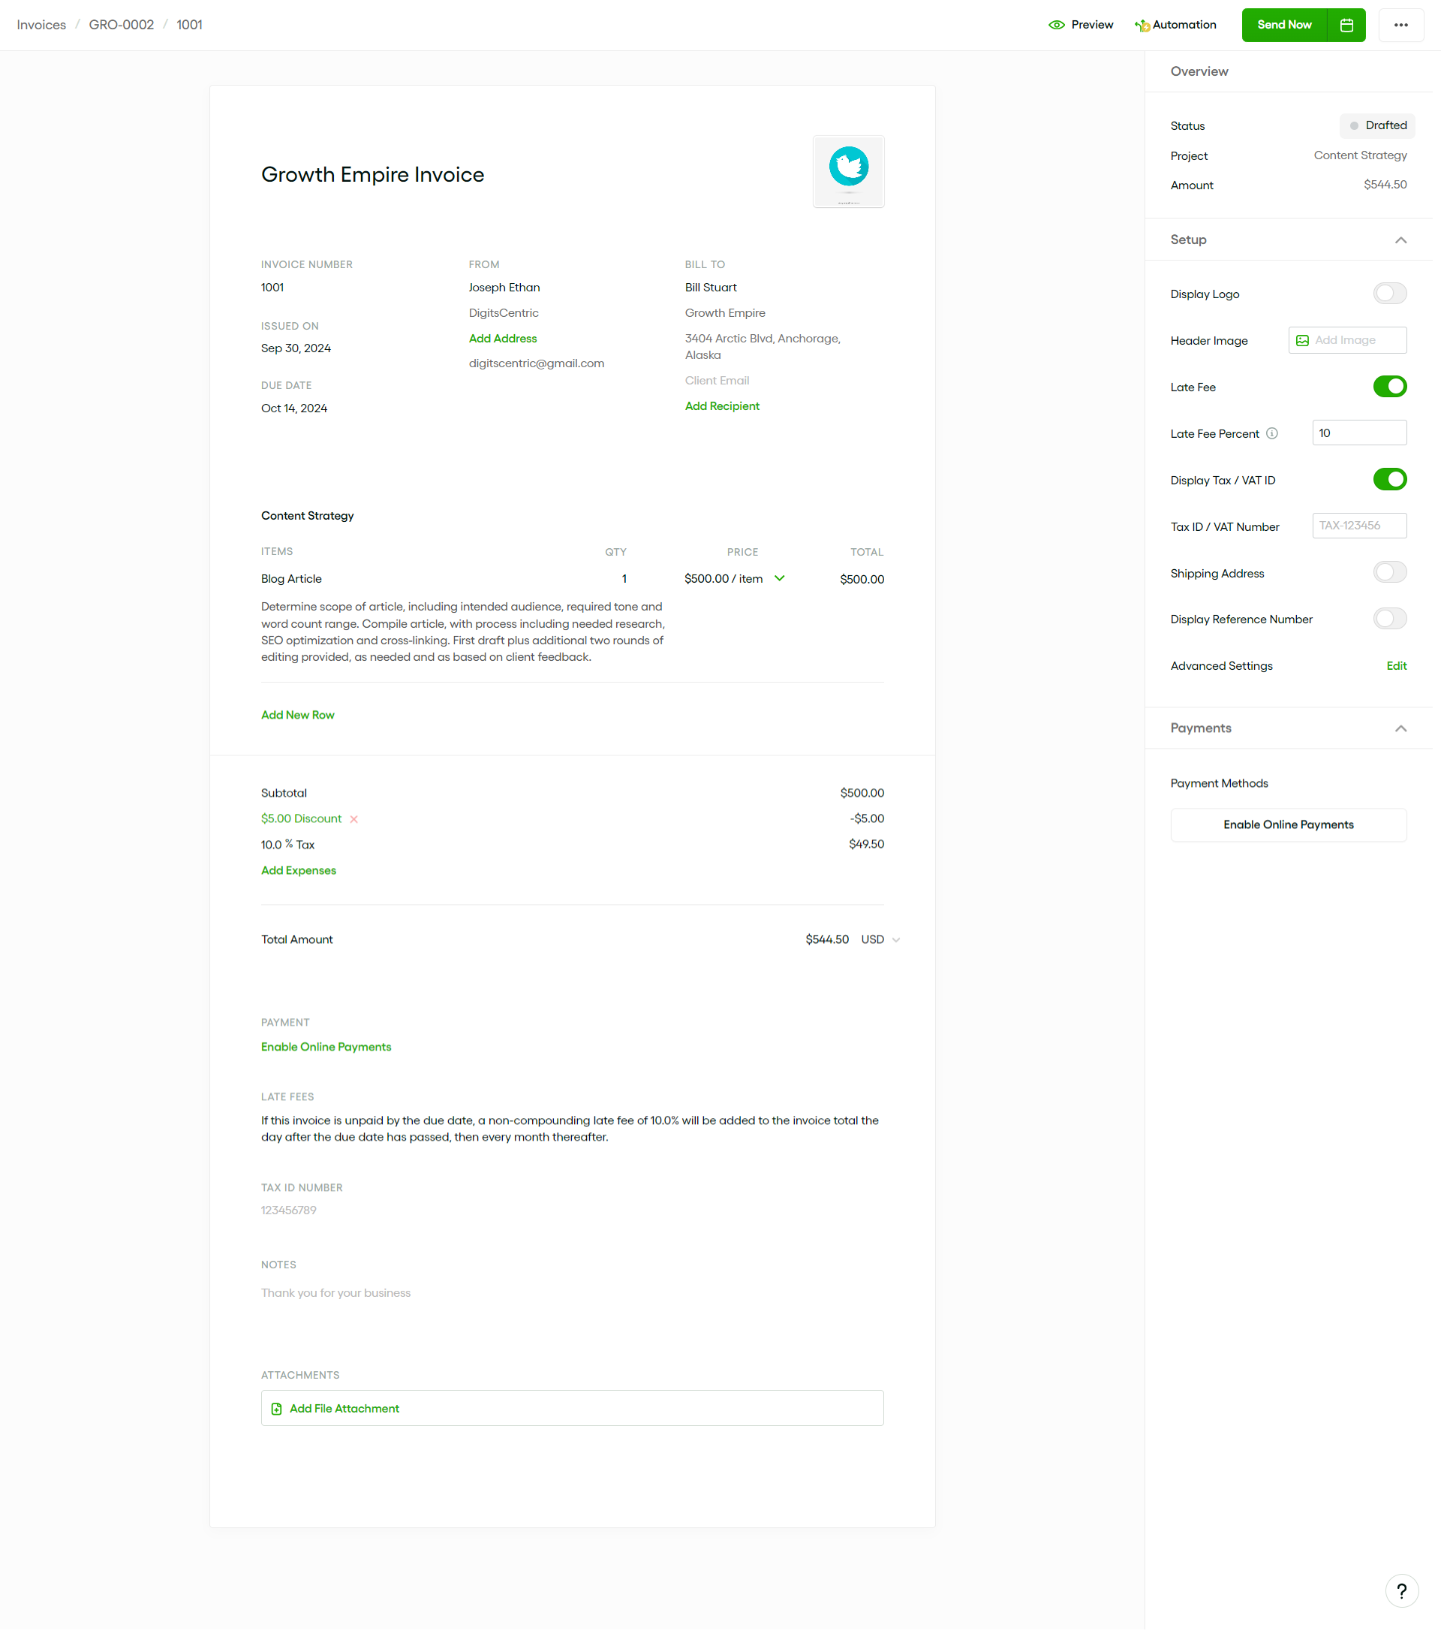Screen dimensions: 1441x1631
Task: Click the three-dot more options icon
Action: pos(1400,25)
